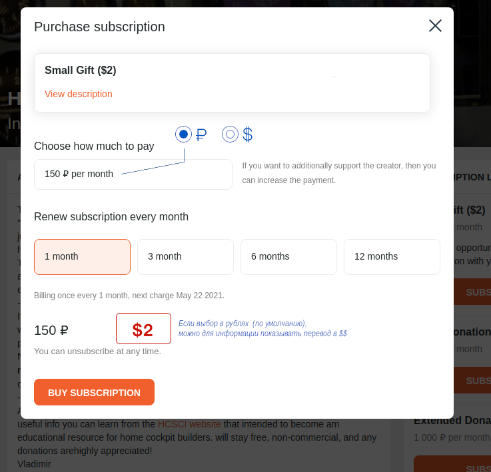Click the red $2 price box
Screen dimensions: 491x472
click(143, 329)
